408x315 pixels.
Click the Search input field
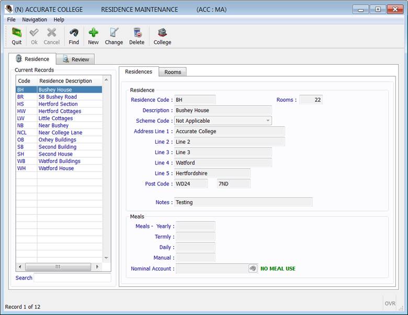(72, 278)
